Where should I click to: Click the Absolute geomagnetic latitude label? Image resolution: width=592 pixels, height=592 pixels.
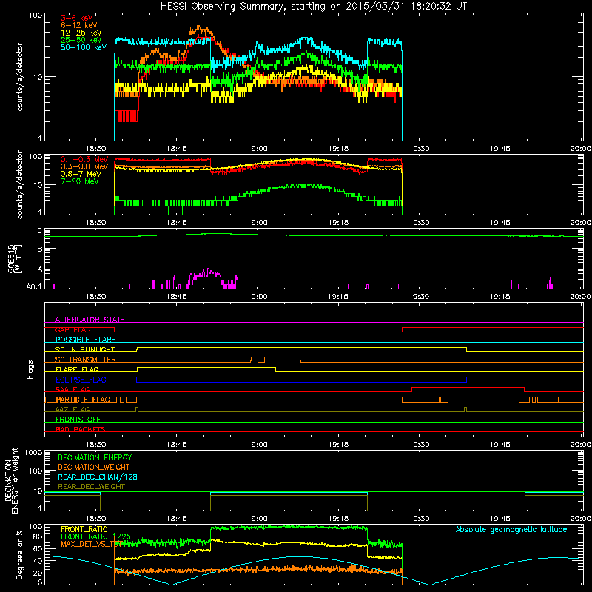coord(511,530)
